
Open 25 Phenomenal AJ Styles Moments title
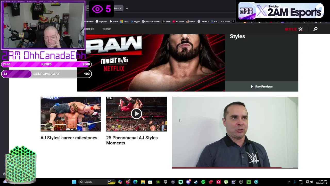point(132,140)
